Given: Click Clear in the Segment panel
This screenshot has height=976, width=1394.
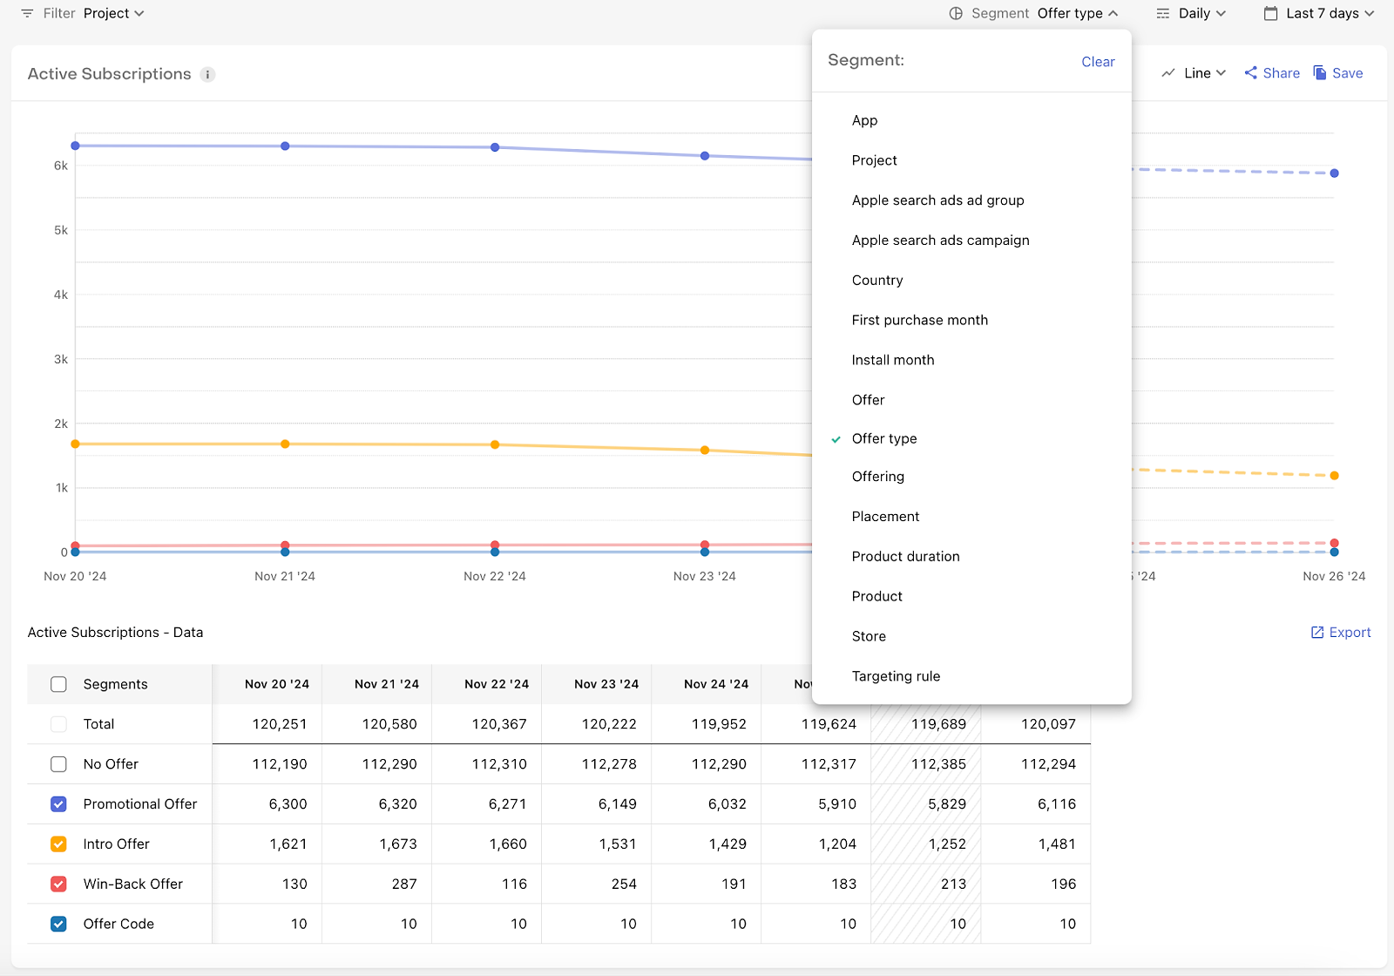Looking at the screenshot, I should click(x=1098, y=62).
